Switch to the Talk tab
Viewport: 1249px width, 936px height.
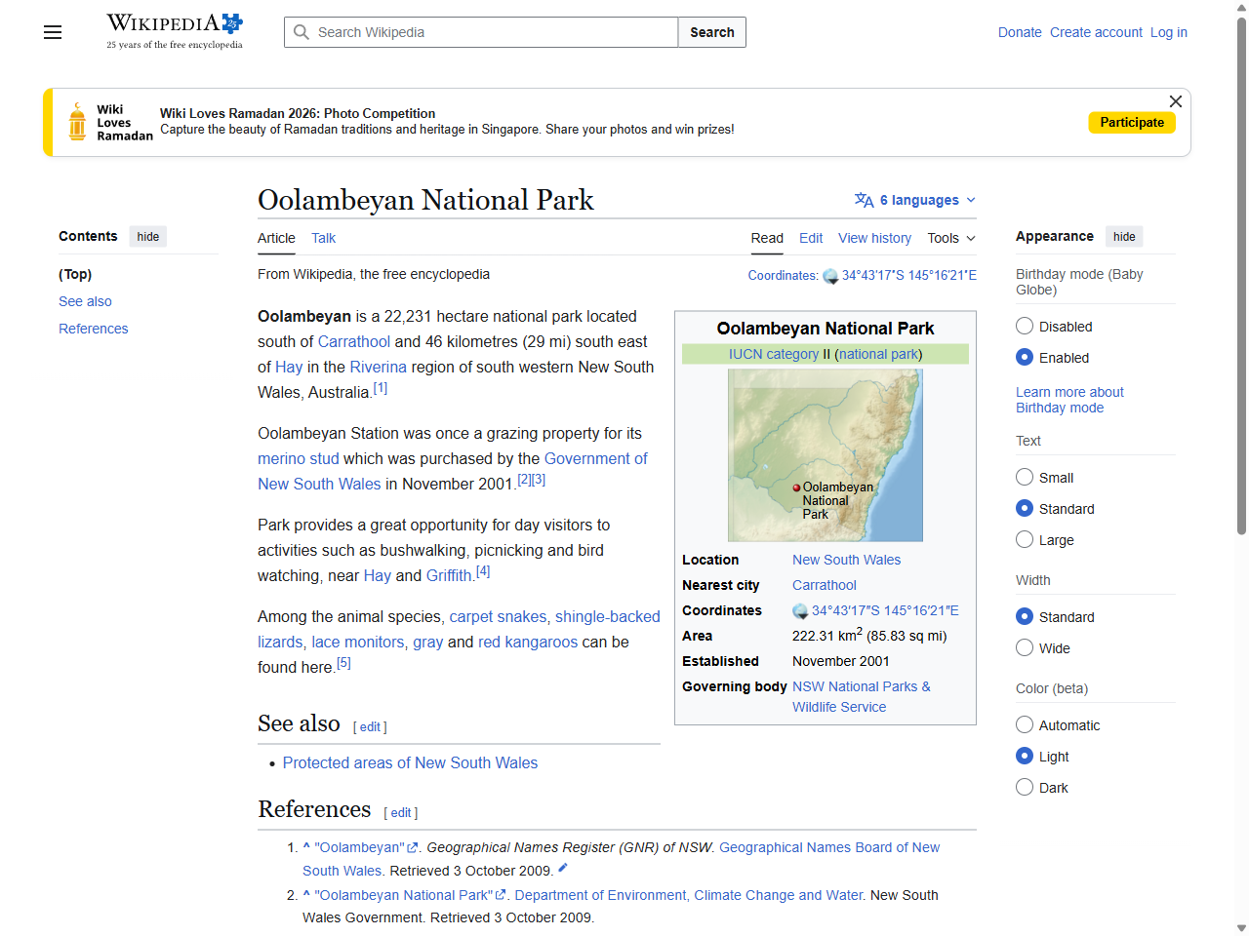coord(323,238)
